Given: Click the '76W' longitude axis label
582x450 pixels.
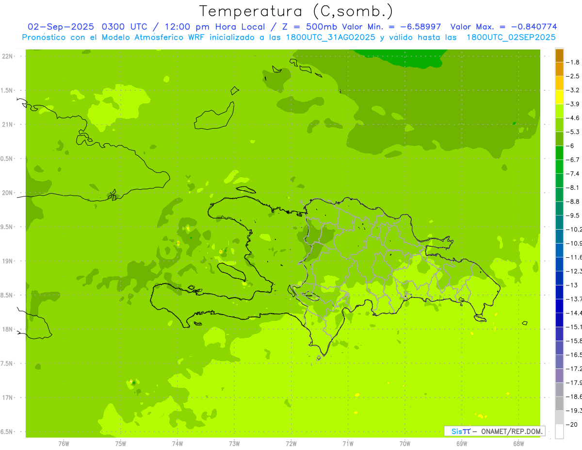Looking at the screenshot, I should [x=64, y=443].
